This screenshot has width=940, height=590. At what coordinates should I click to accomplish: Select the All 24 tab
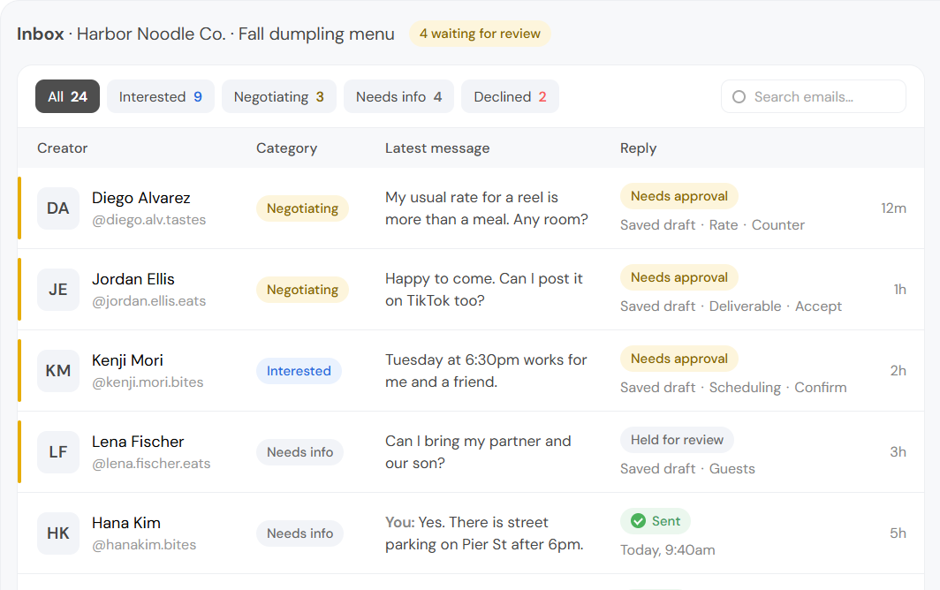point(68,96)
